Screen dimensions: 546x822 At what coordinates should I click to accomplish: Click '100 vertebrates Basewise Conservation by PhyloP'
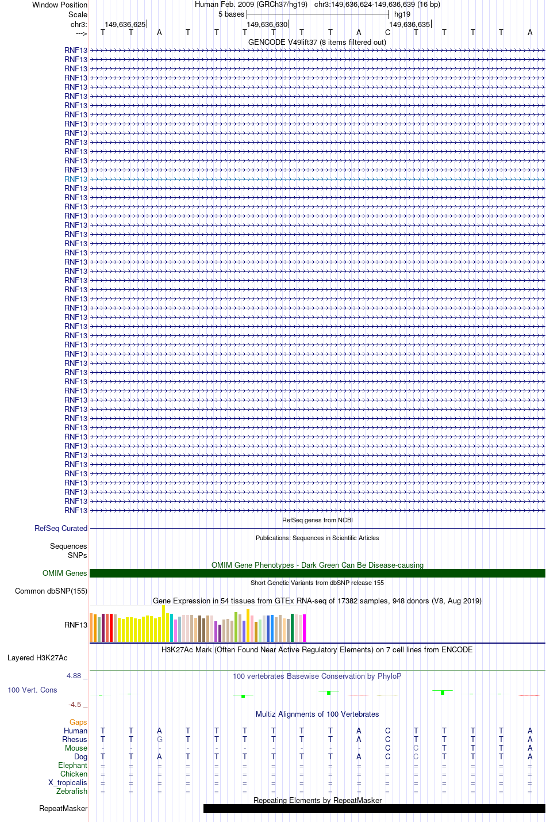click(317, 676)
